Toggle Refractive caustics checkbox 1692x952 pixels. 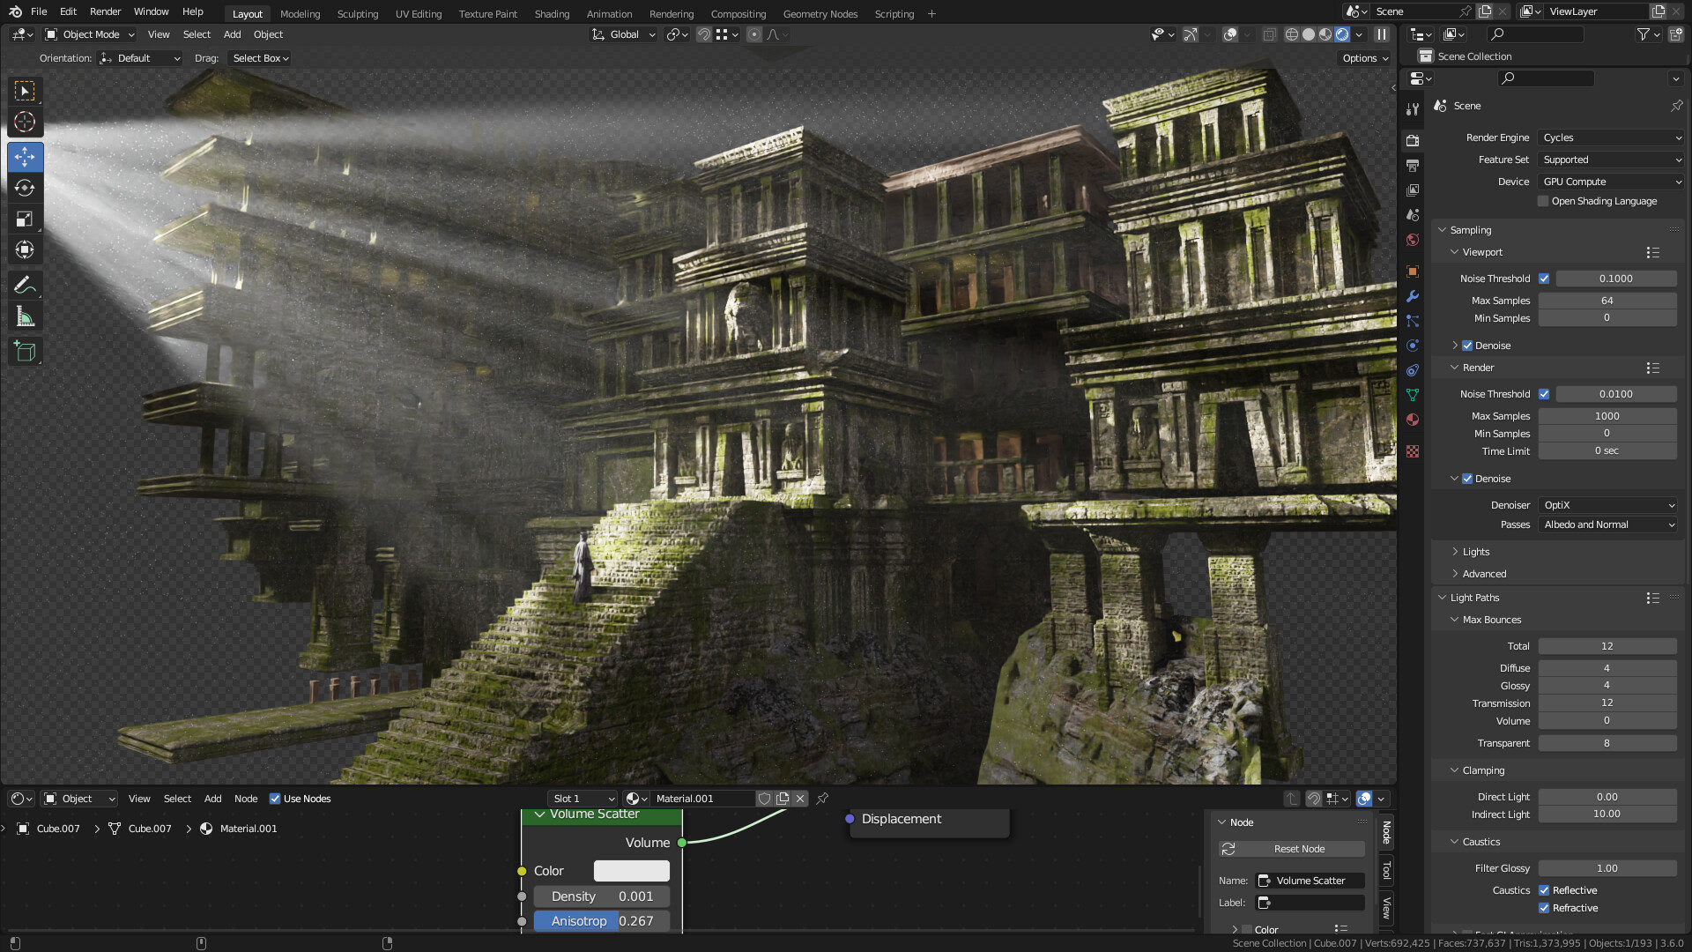coord(1544,908)
